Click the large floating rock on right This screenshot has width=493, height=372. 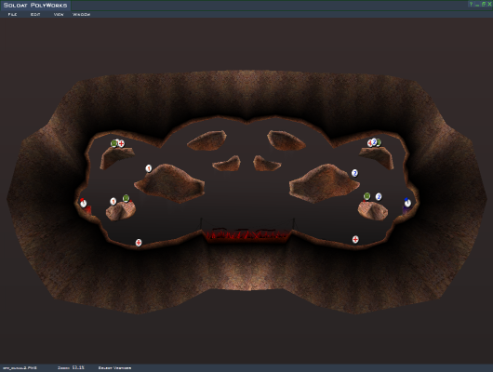coord(324,183)
